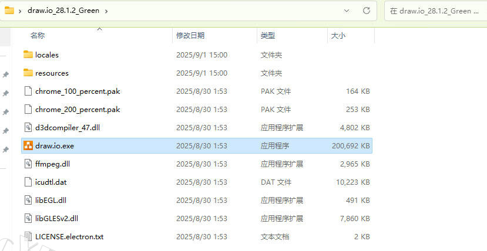Select the libEGL.dll file name
The image size is (487, 251).
pos(51,200)
